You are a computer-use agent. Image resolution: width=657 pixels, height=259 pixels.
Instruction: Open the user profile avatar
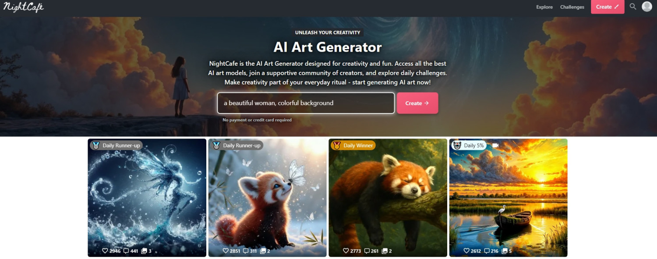647,7
